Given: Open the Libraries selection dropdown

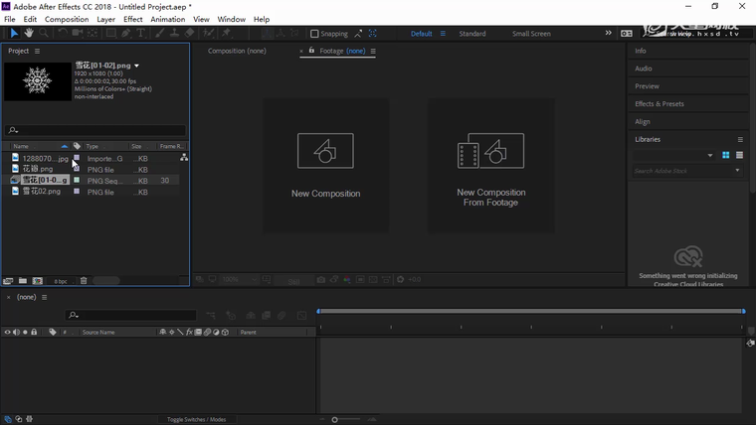Looking at the screenshot, I should [x=709, y=155].
